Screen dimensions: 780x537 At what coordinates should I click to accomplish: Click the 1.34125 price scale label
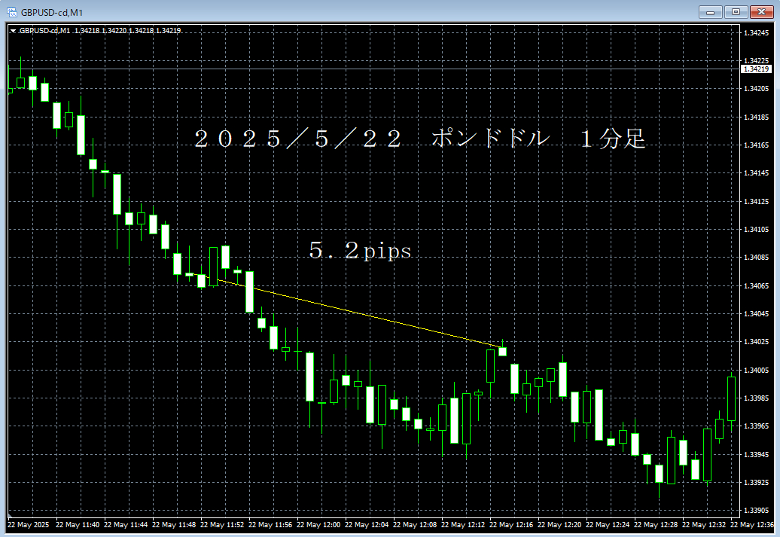click(756, 202)
